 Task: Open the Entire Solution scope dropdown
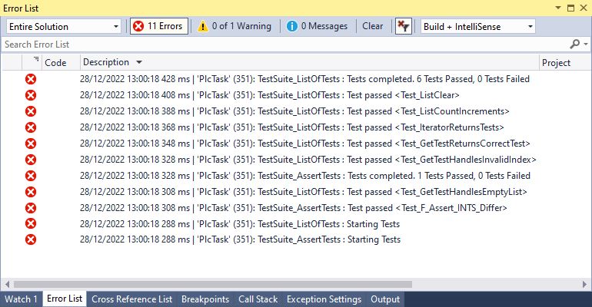click(x=63, y=27)
